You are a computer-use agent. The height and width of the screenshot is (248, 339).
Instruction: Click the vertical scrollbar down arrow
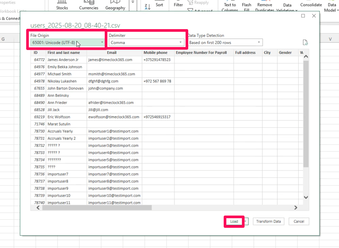click(306, 197)
